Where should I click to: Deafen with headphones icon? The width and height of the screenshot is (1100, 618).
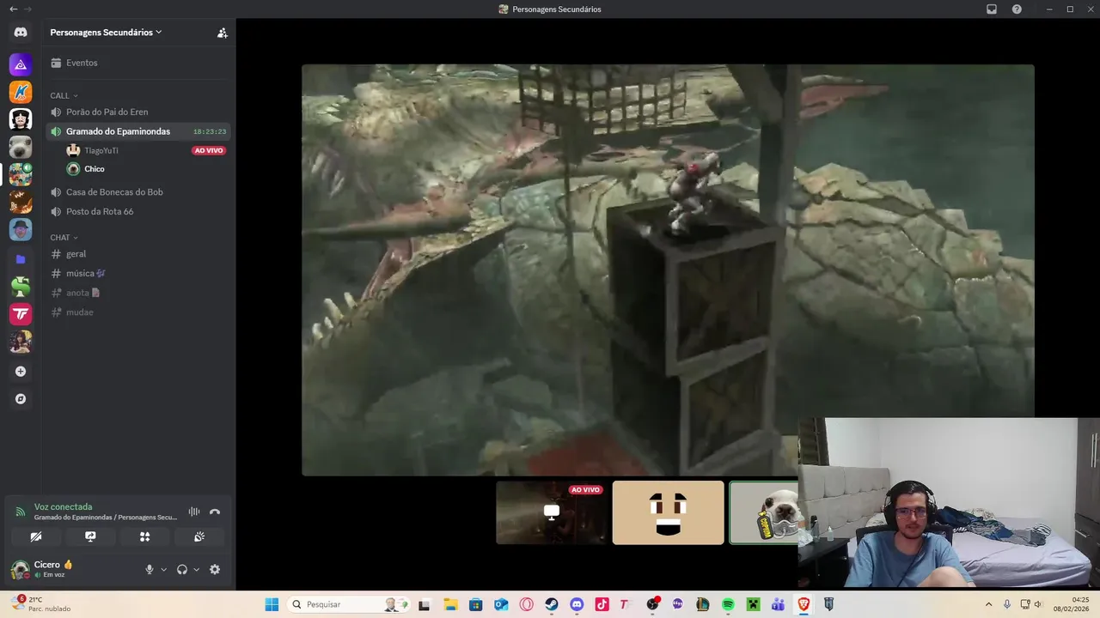tap(181, 569)
